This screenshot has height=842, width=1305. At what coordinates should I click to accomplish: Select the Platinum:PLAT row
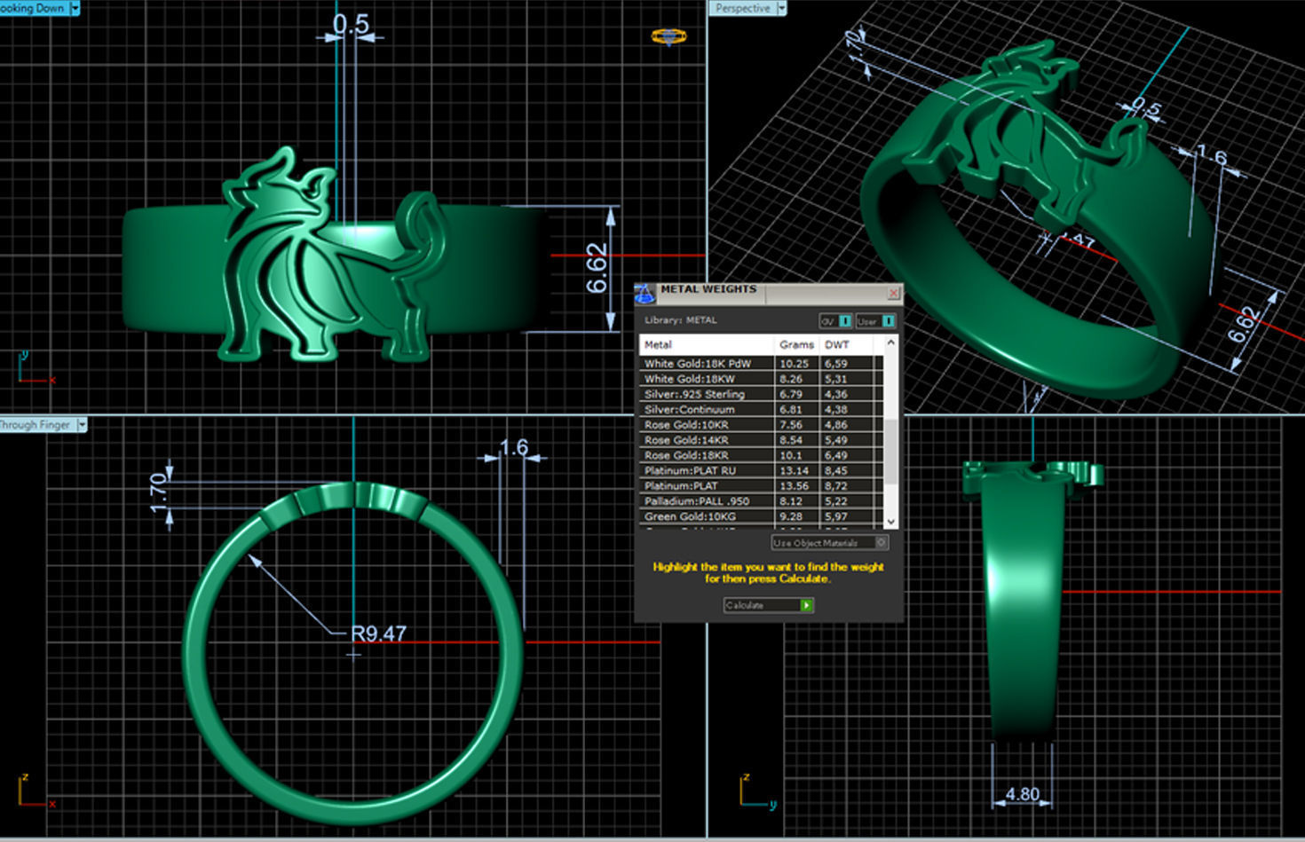(762, 486)
